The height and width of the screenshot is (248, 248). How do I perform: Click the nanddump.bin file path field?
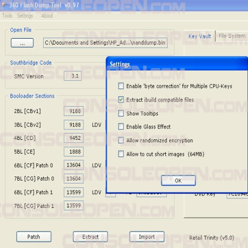(x=105, y=43)
